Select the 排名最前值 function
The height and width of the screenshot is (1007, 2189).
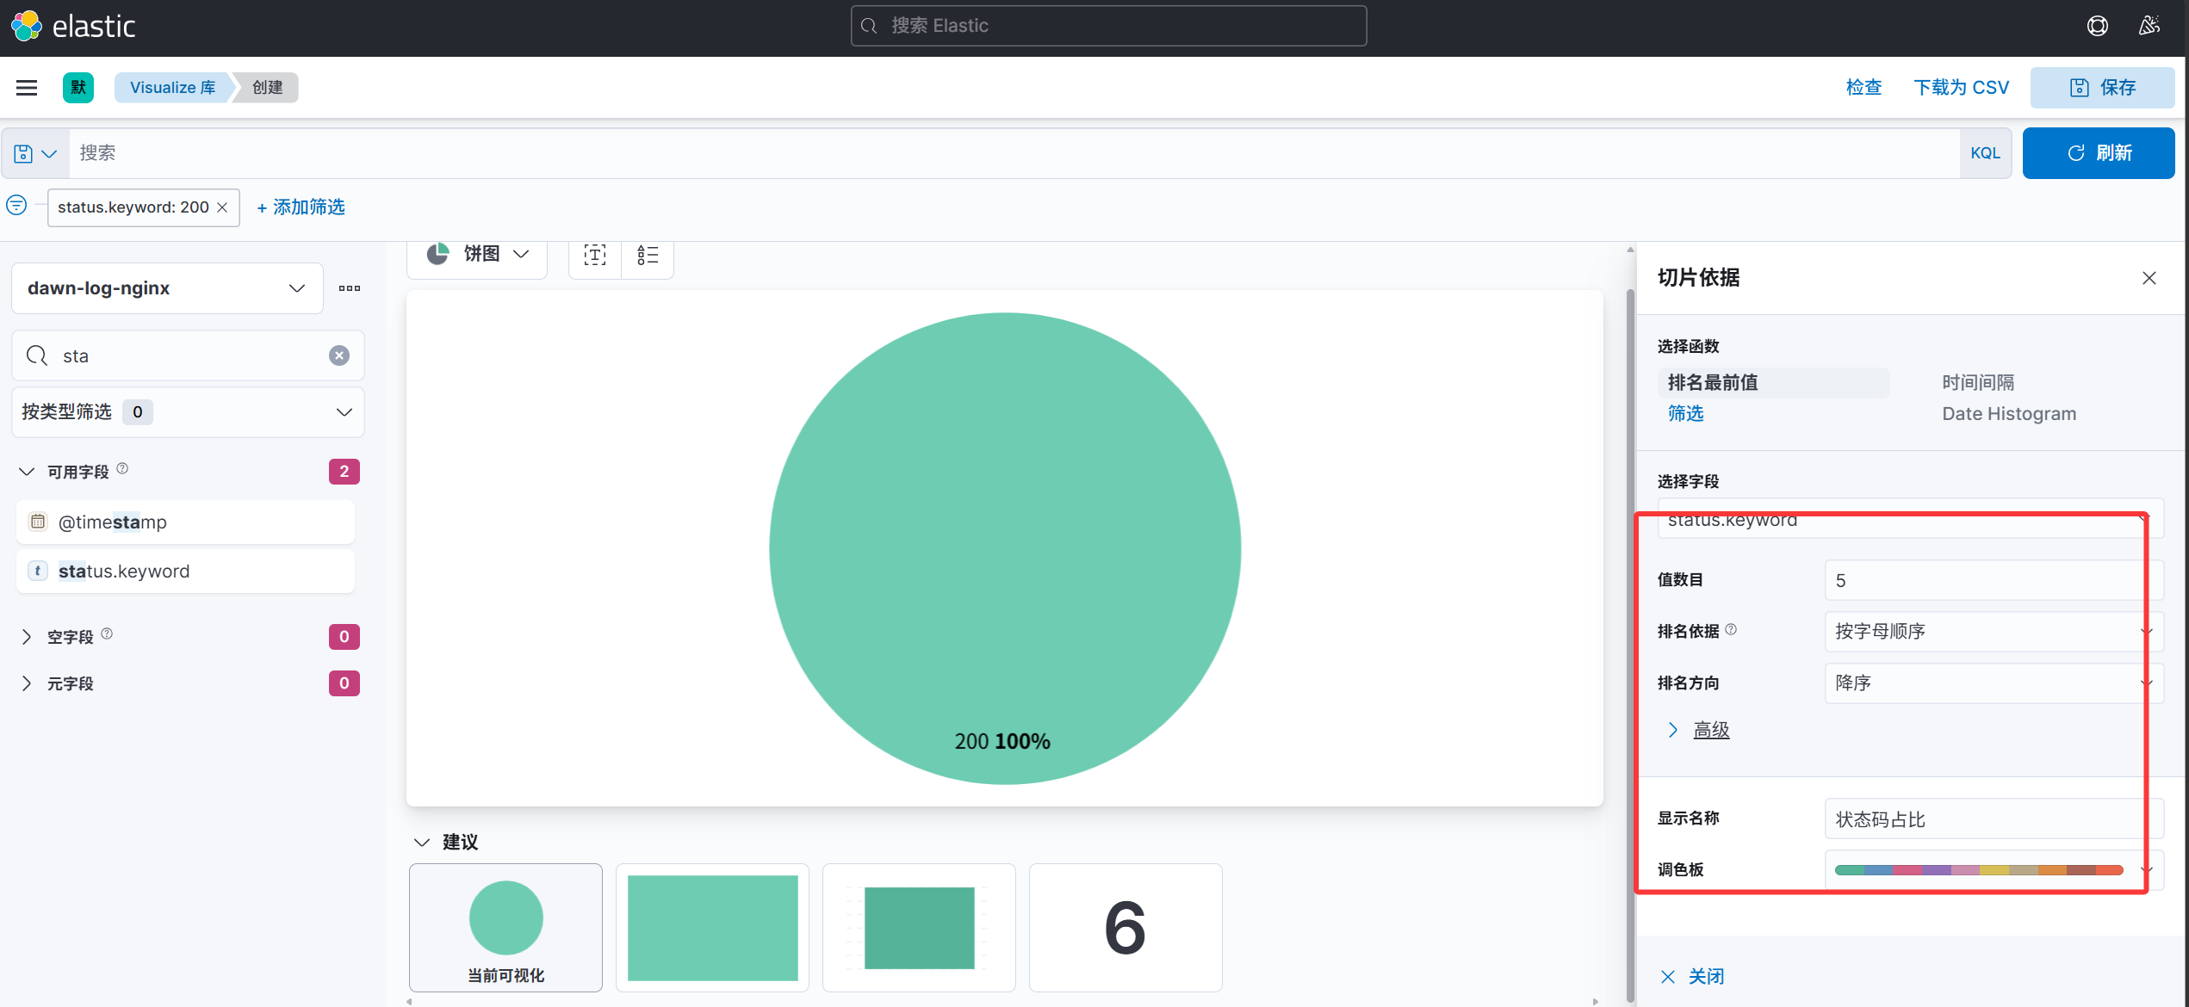pos(1772,383)
